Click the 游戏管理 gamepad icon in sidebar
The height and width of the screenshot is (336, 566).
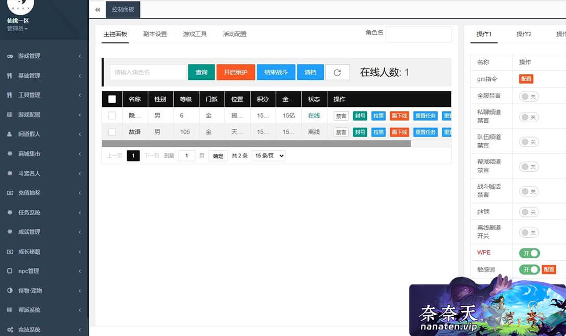(x=10, y=56)
